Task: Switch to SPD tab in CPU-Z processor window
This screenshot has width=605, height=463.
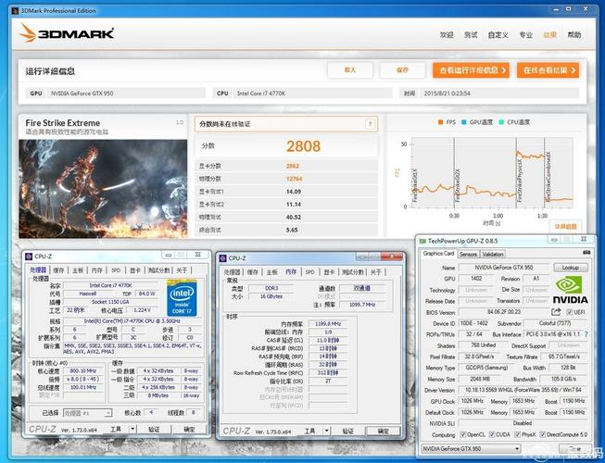Action: pos(116,270)
